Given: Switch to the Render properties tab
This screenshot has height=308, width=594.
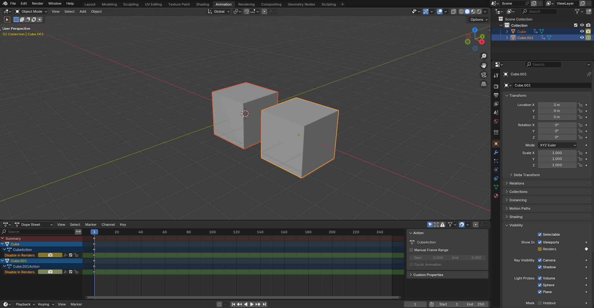Looking at the screenshot, I should coord(496,87).
